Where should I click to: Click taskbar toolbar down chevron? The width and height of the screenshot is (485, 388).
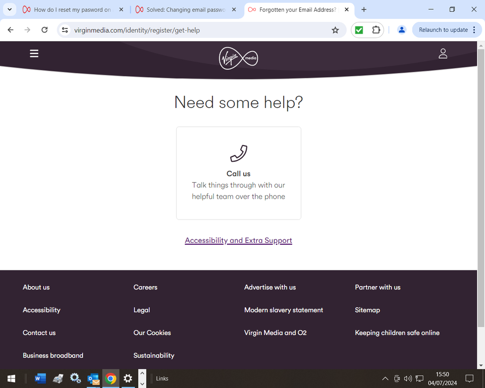click(142, 384)
